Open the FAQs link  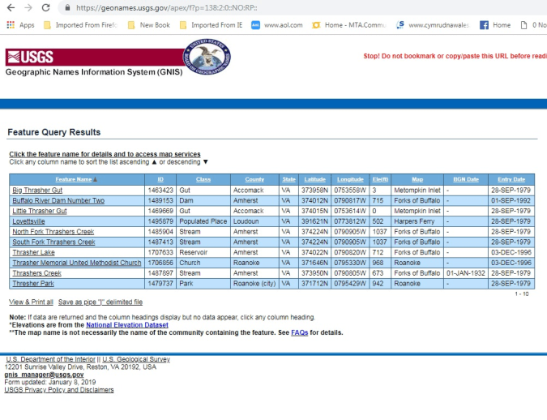coord(300,332)
